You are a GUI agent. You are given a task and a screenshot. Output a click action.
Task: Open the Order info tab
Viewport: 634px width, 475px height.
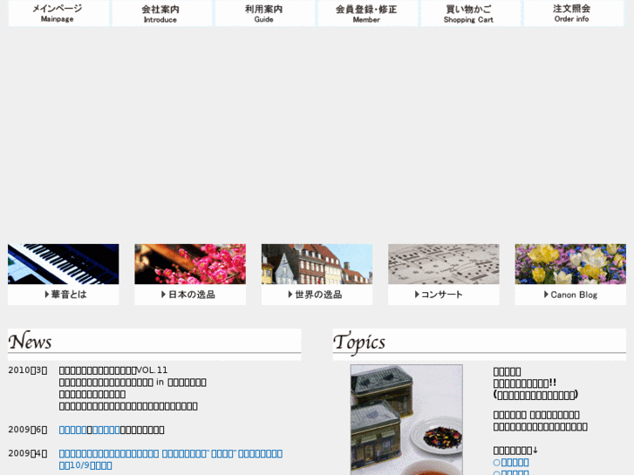(573, 13)
